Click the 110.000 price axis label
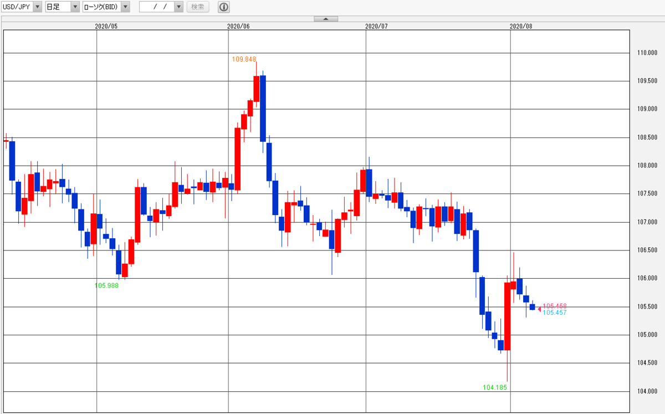The height and width of the screenshot is (414, 665). click(647, 53)
